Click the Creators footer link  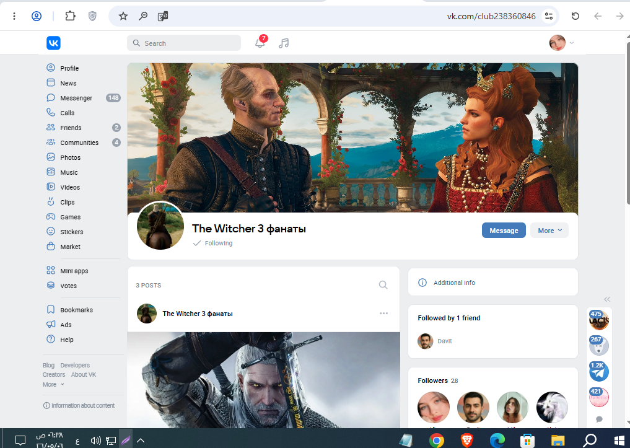tap(54, 374)
